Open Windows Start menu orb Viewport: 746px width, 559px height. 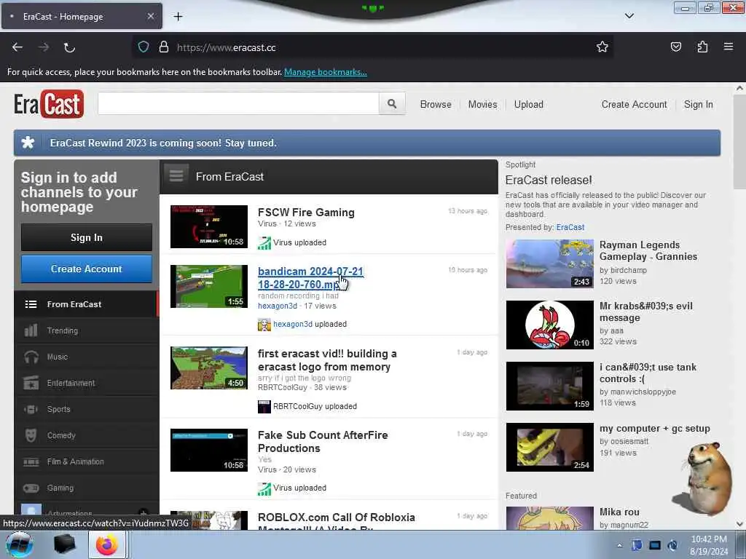click(19, 544)
